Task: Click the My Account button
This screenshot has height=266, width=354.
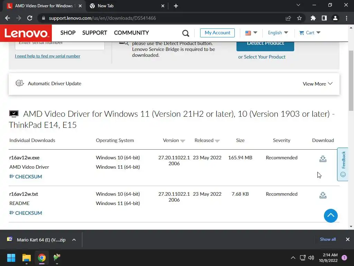Action: (217, 33)
